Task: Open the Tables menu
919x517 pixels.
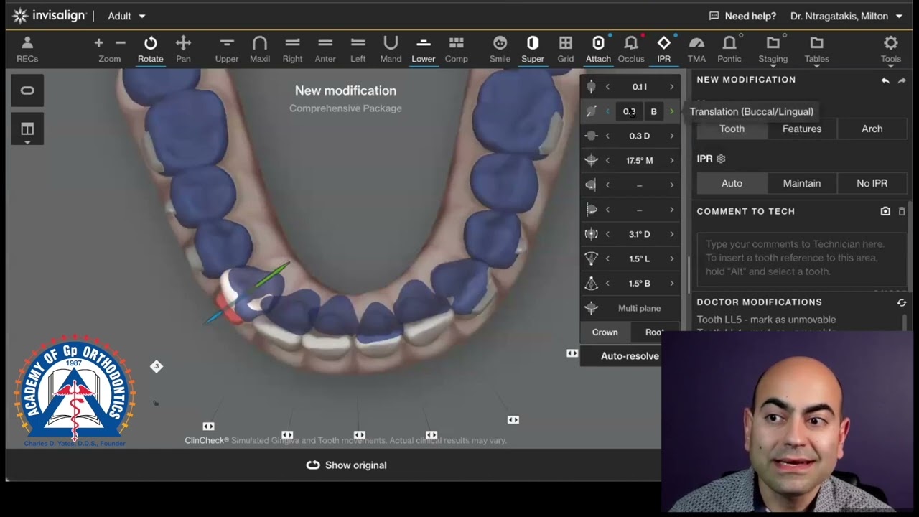Action: [x=816, y=50]
